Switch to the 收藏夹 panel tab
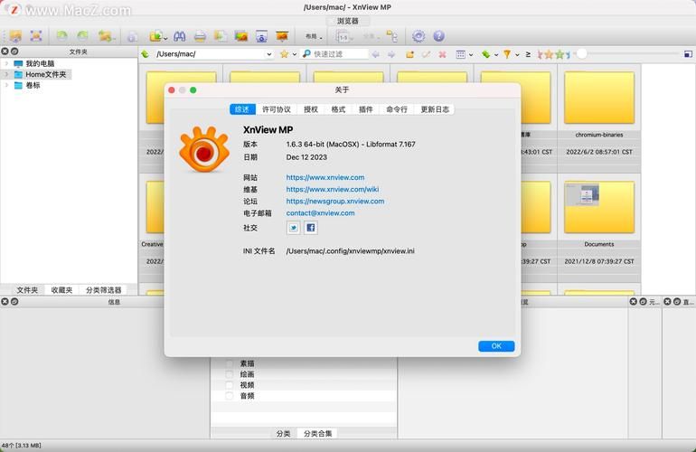The width and height of the screenshot is (696, 452). [x=61, y=290]
